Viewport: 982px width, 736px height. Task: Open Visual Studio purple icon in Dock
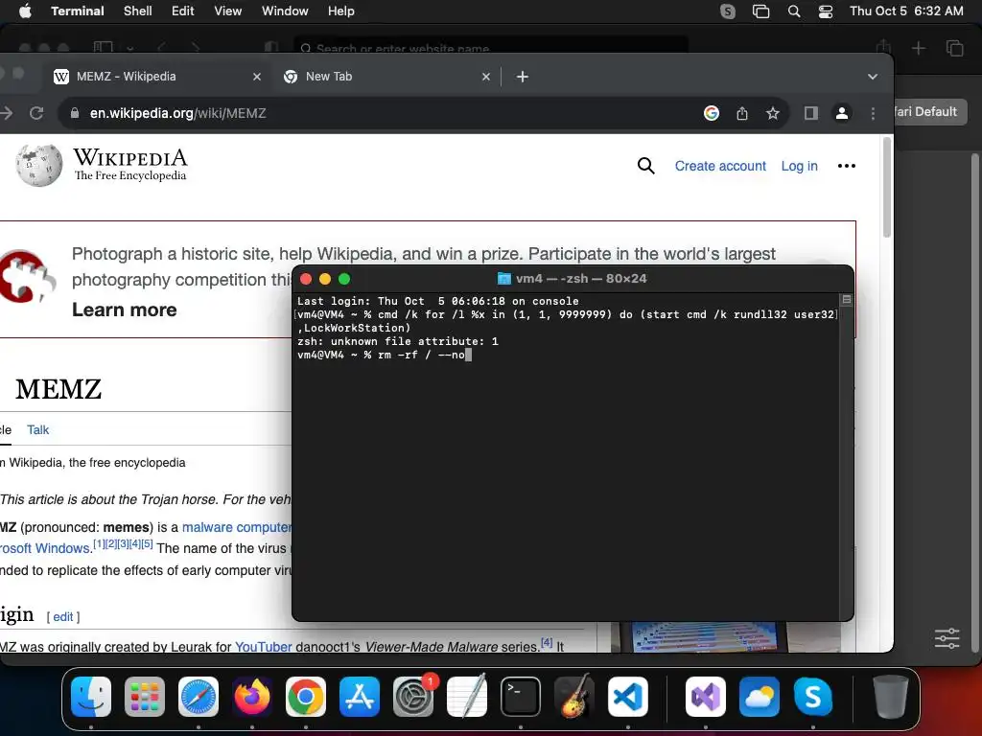pos(706,697)
